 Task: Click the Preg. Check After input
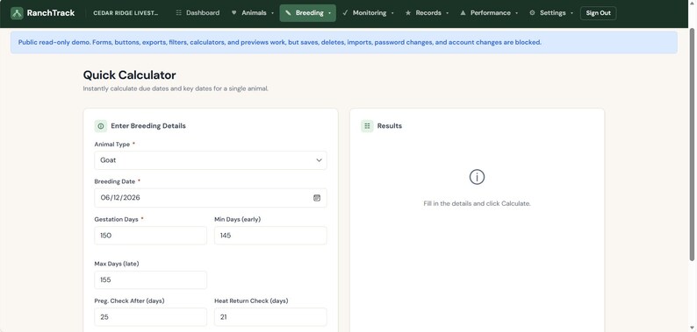[x=150, y=317]
